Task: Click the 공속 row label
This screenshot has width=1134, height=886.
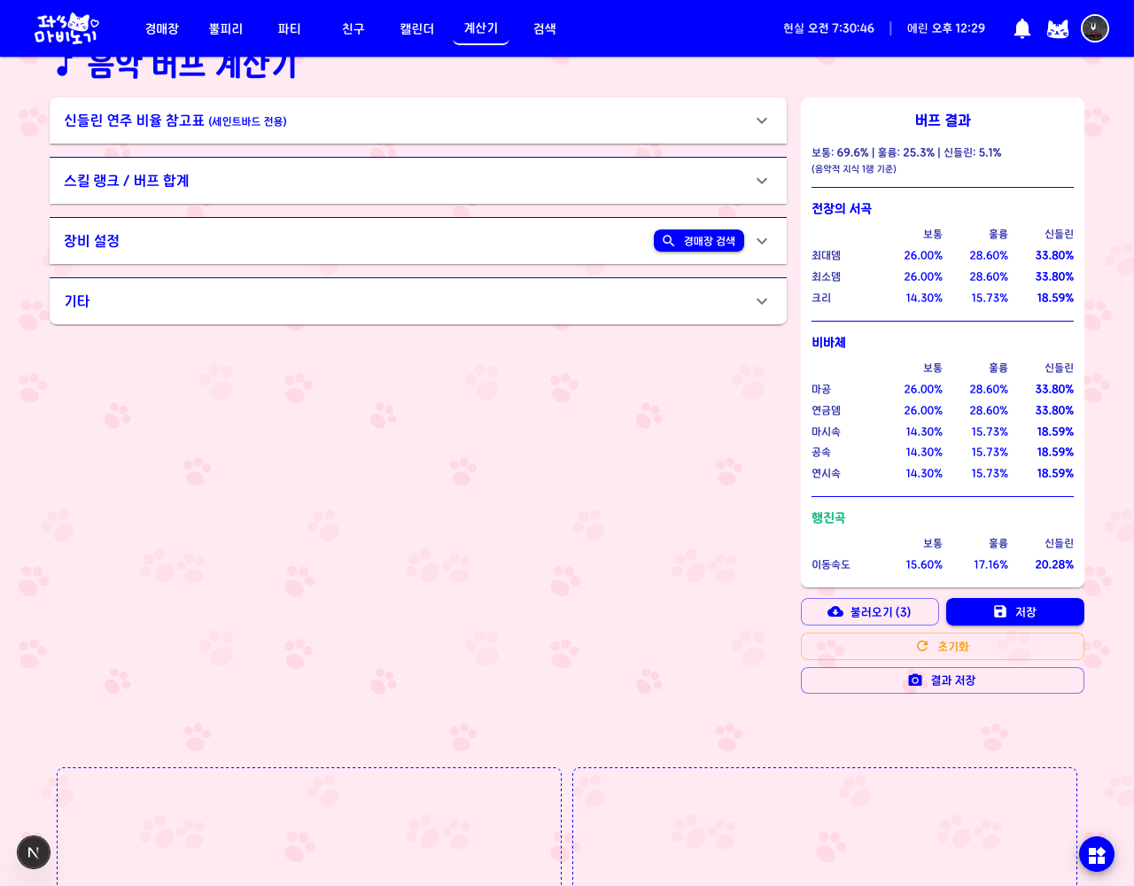Action: (x=821, y=452)
